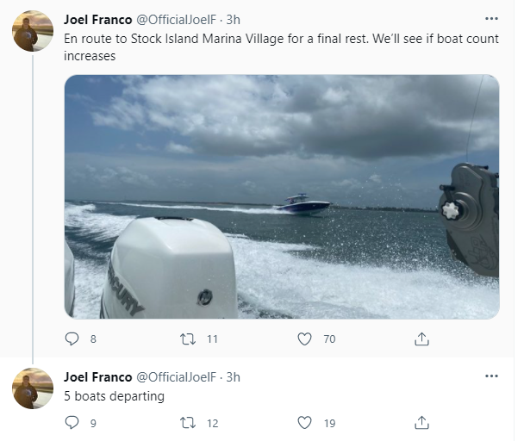Retweet the Stock Island Marina tweet
Screen dimensions: 524x441
pyautogui.click(x=187, y=339)
